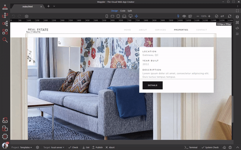This screenshot has width=241, height=150.
Task: Switch to phone portrait viewport
Action: coord(107,16)
